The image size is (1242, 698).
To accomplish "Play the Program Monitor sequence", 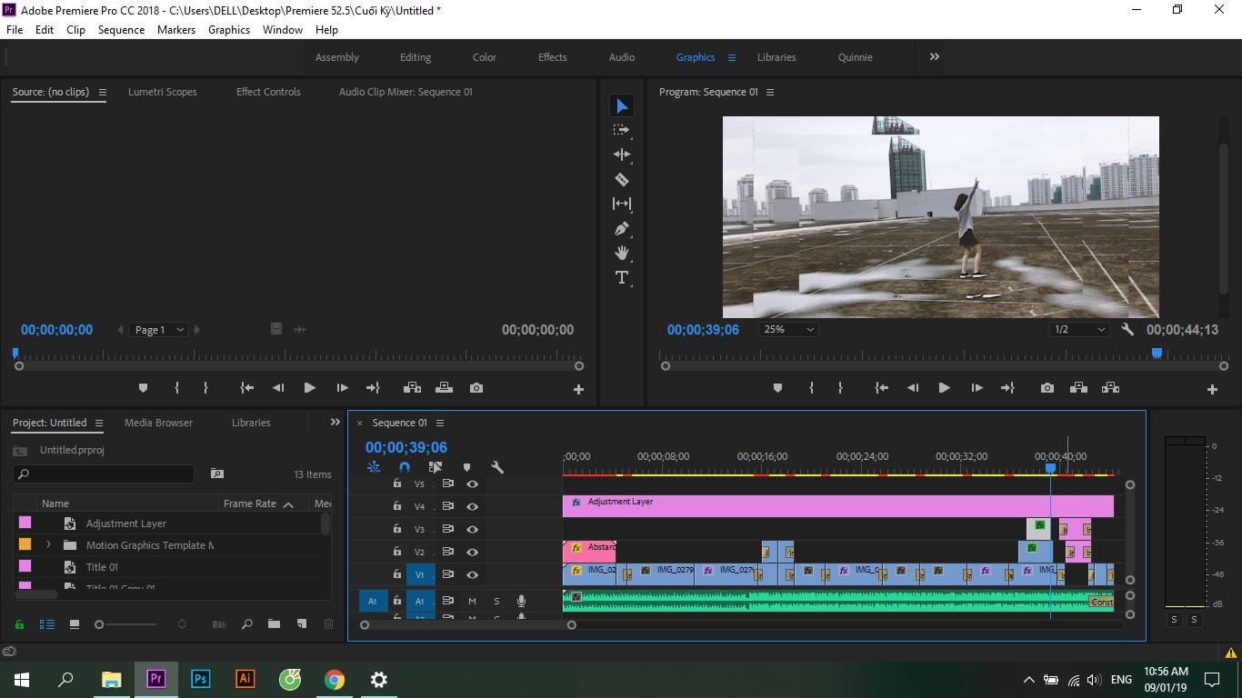I will (944, 388).
